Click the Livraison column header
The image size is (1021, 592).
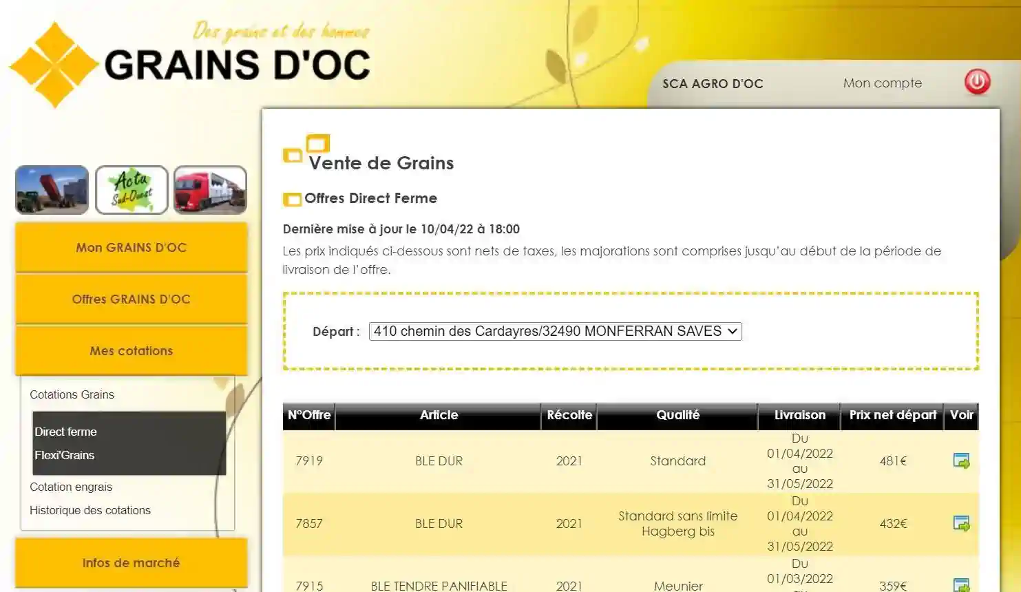click(x=800, y=415)
